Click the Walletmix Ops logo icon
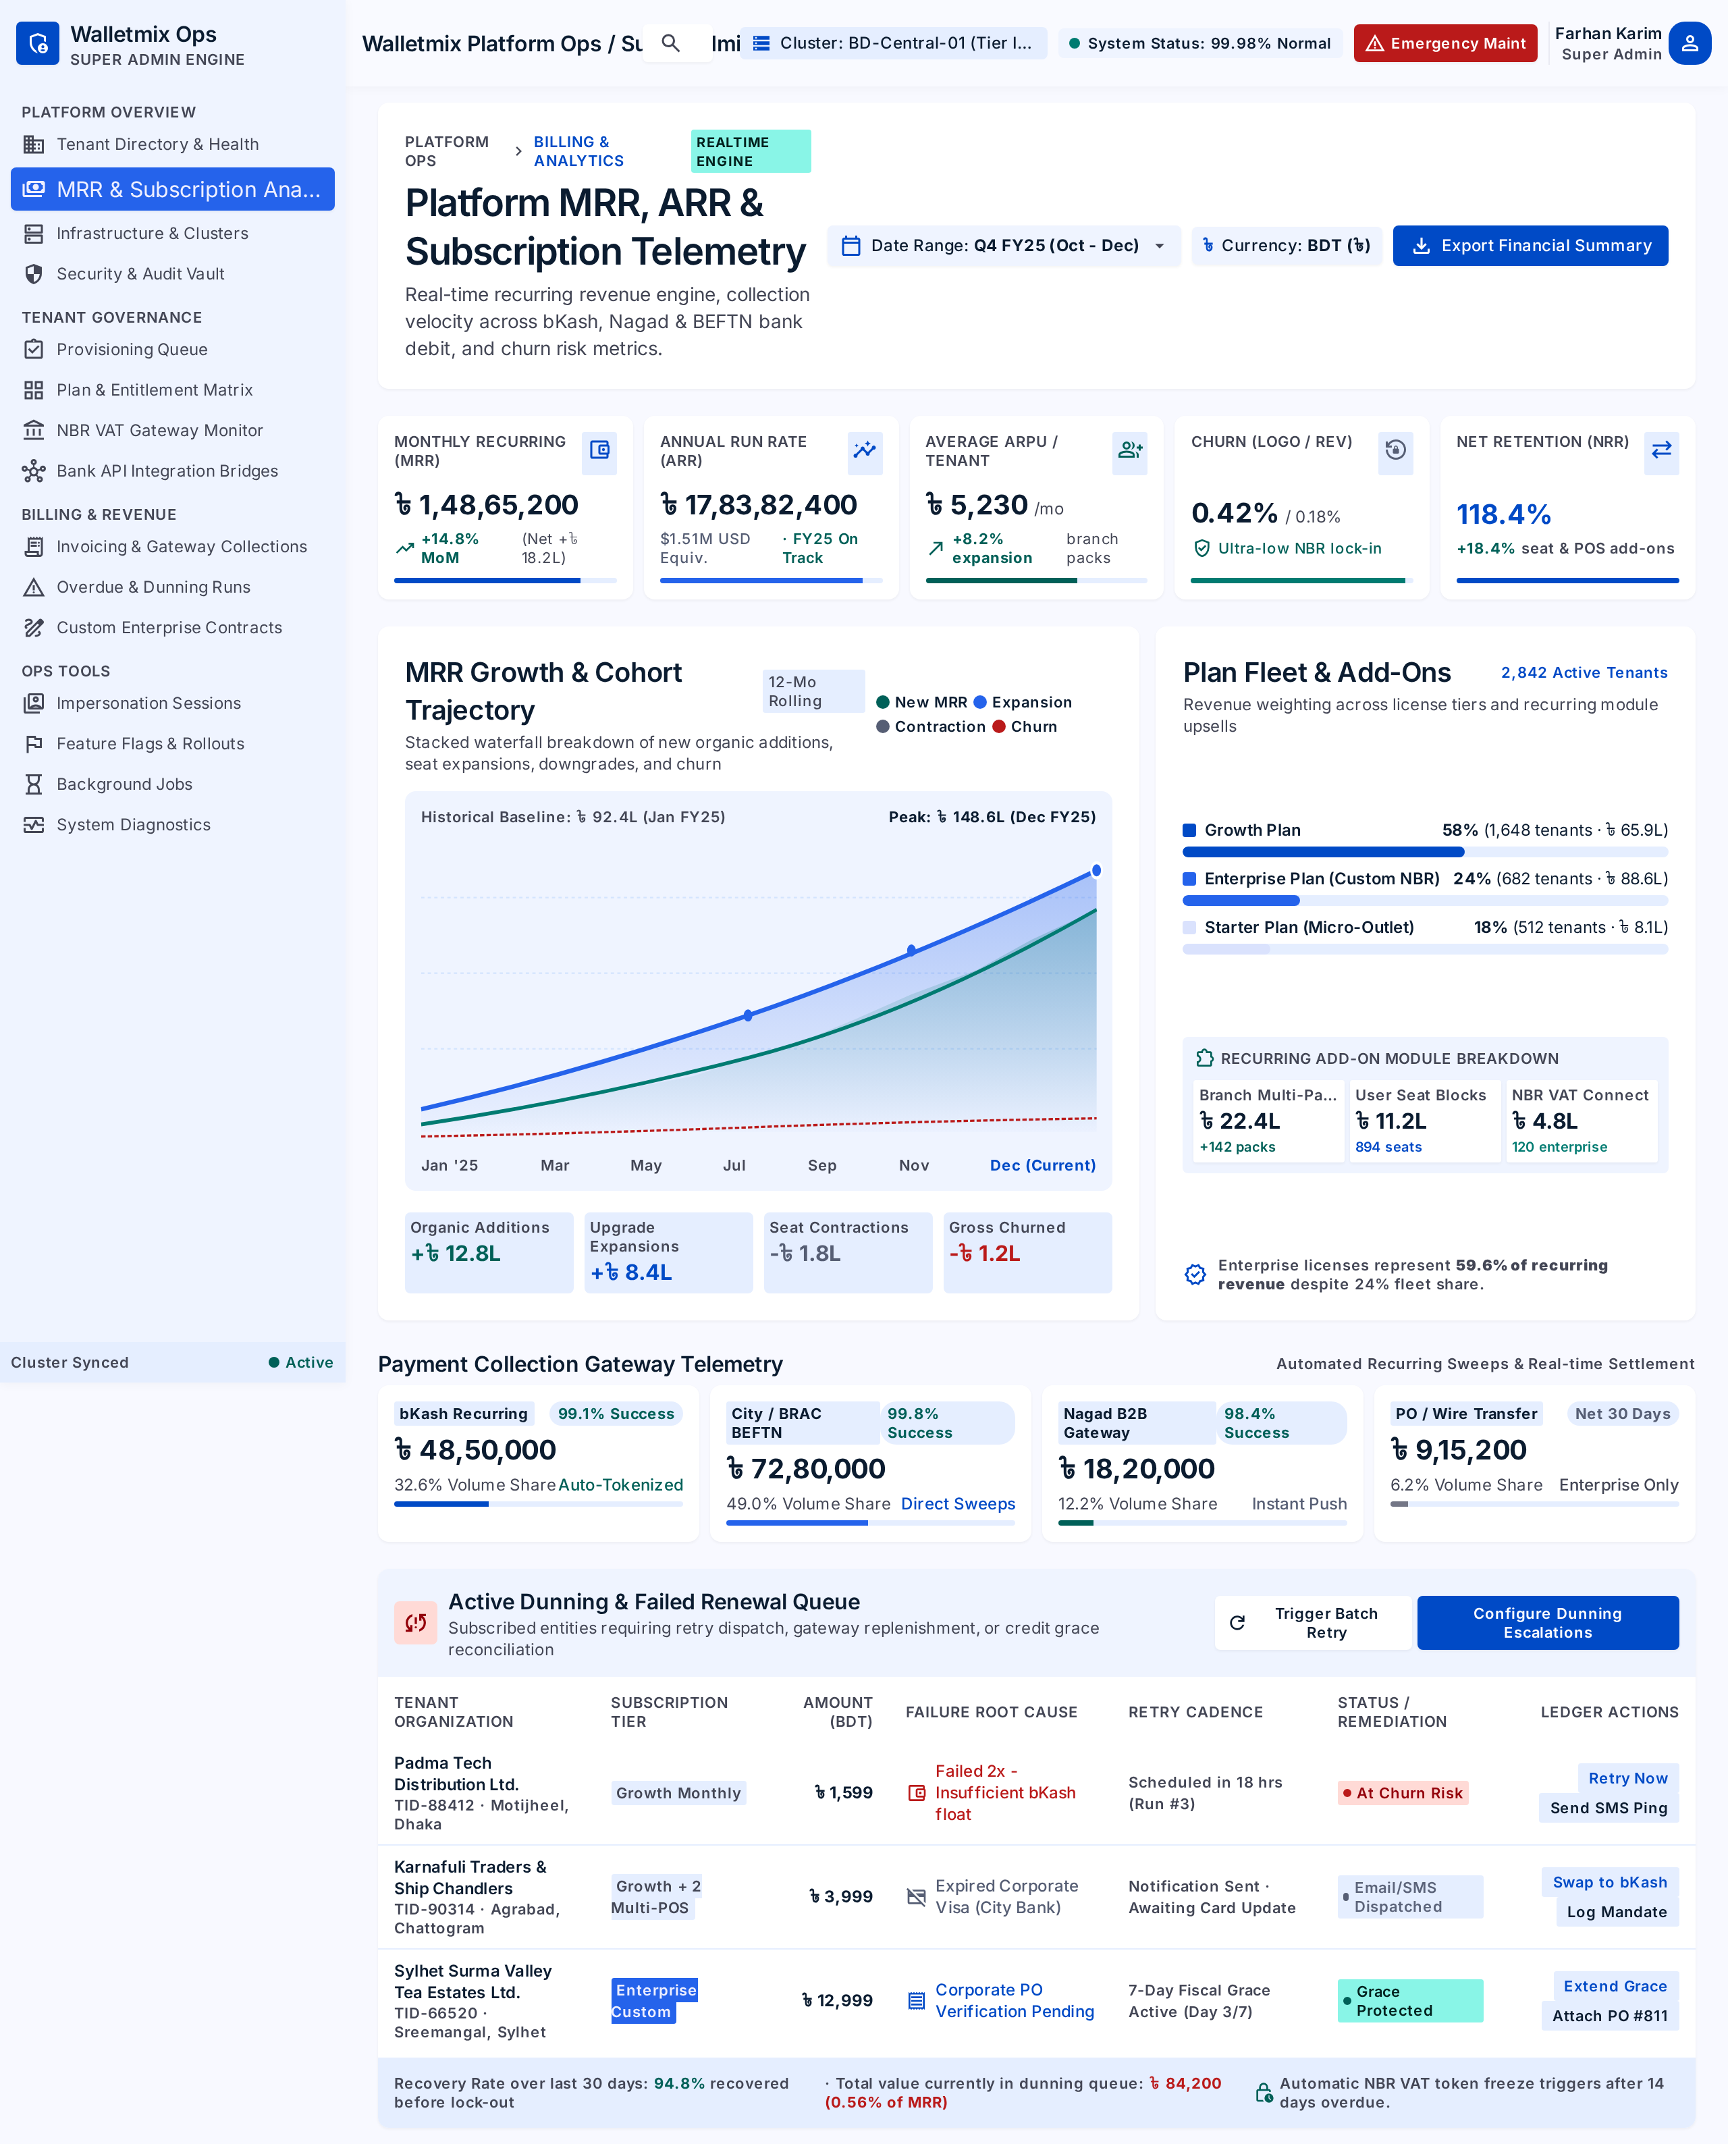 [37, 44]
